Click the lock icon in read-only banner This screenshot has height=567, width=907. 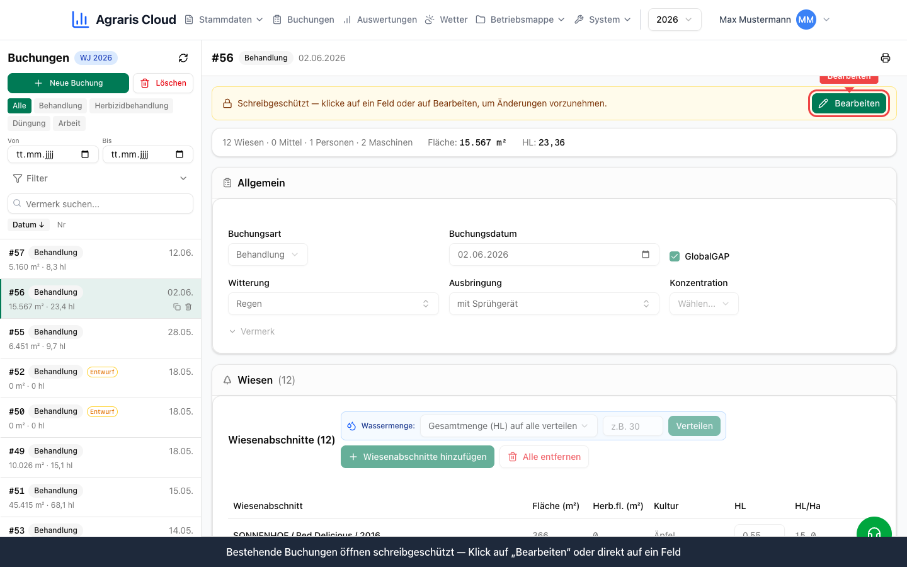pos(227,103)
